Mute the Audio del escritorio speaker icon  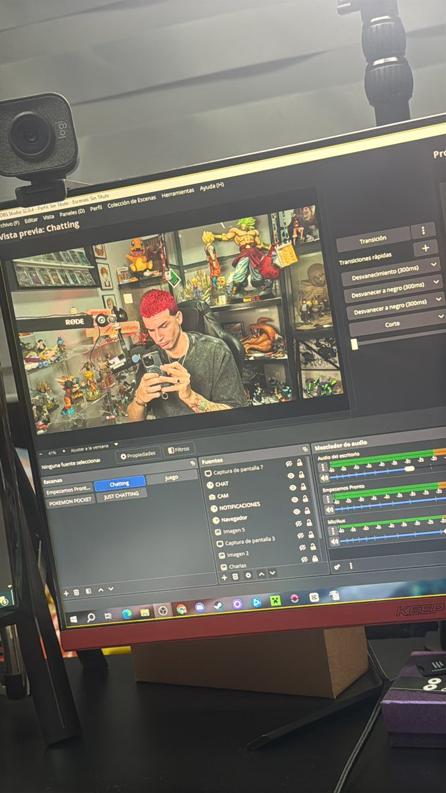coord(324,477)
